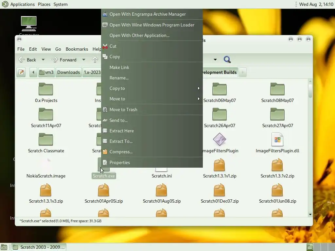This screenshot has height=251, width=335.
Task: Open the View menu
Action: pyautogui.click(x=46, y=49)
